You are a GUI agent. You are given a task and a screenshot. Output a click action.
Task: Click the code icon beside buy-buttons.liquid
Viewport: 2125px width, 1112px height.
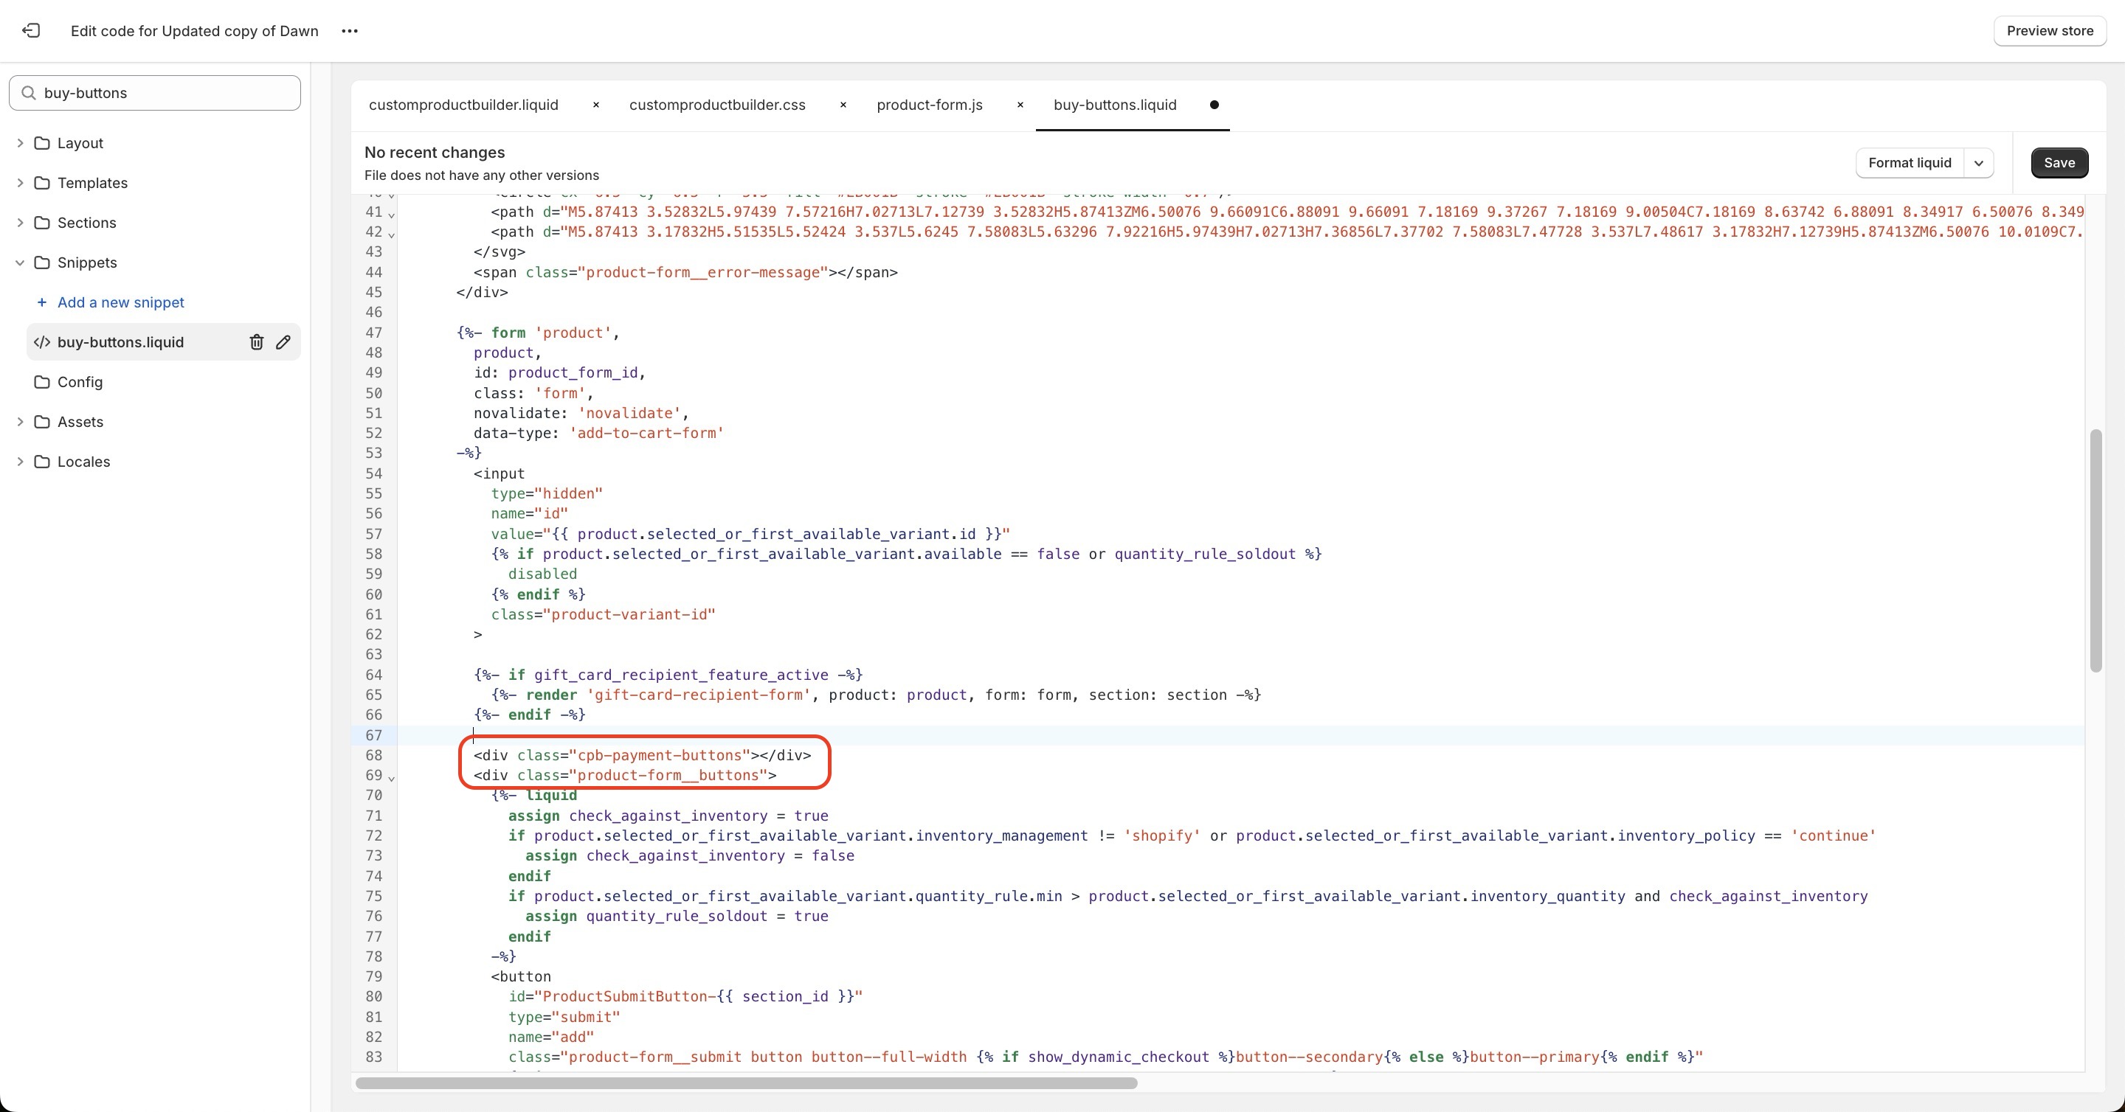pos(42,342)
